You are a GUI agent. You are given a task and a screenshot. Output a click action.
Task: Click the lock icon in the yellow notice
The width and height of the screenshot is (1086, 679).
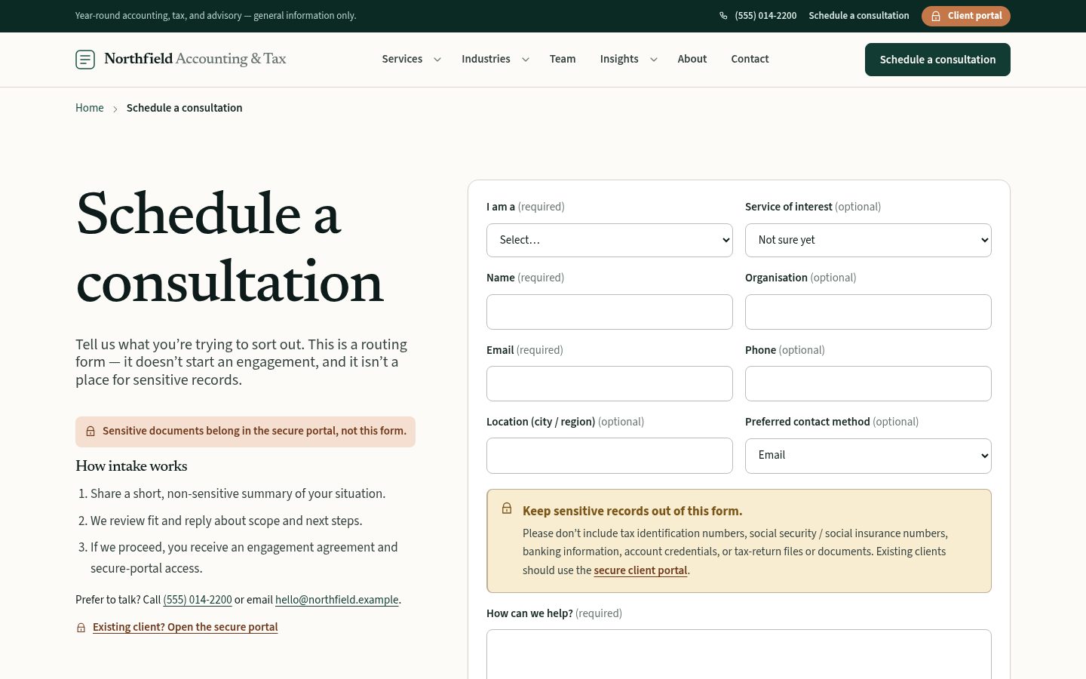pyautogui.click(x=507, y=508)
